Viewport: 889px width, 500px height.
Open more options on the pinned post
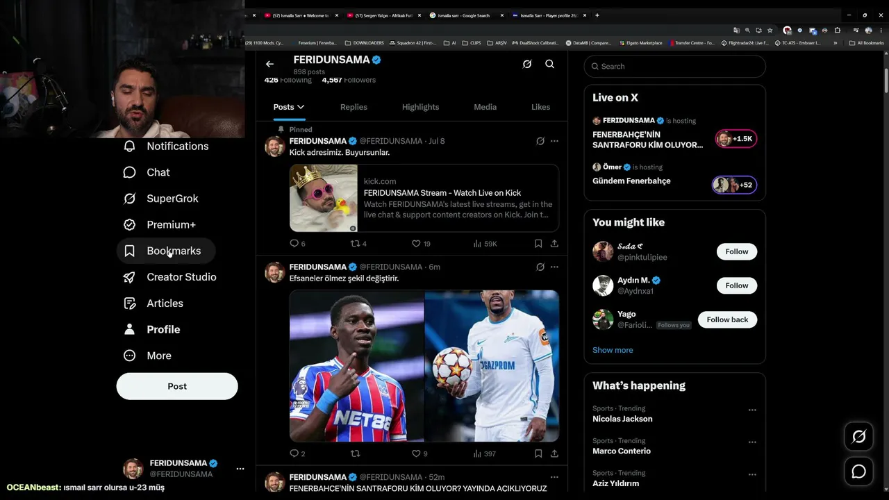(554, 141)
